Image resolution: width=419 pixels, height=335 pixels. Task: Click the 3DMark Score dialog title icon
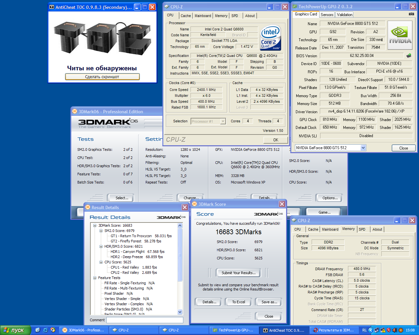194,204
